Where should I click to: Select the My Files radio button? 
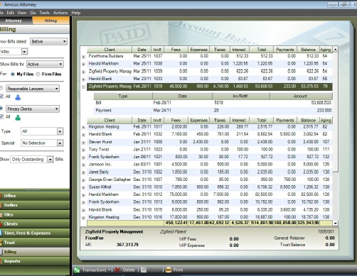(x=13, y=74)
